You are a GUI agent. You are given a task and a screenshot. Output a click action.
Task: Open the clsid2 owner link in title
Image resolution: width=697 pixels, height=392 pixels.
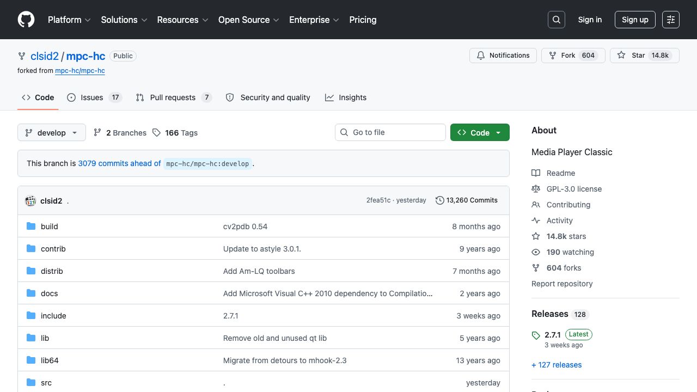[45, 56]
